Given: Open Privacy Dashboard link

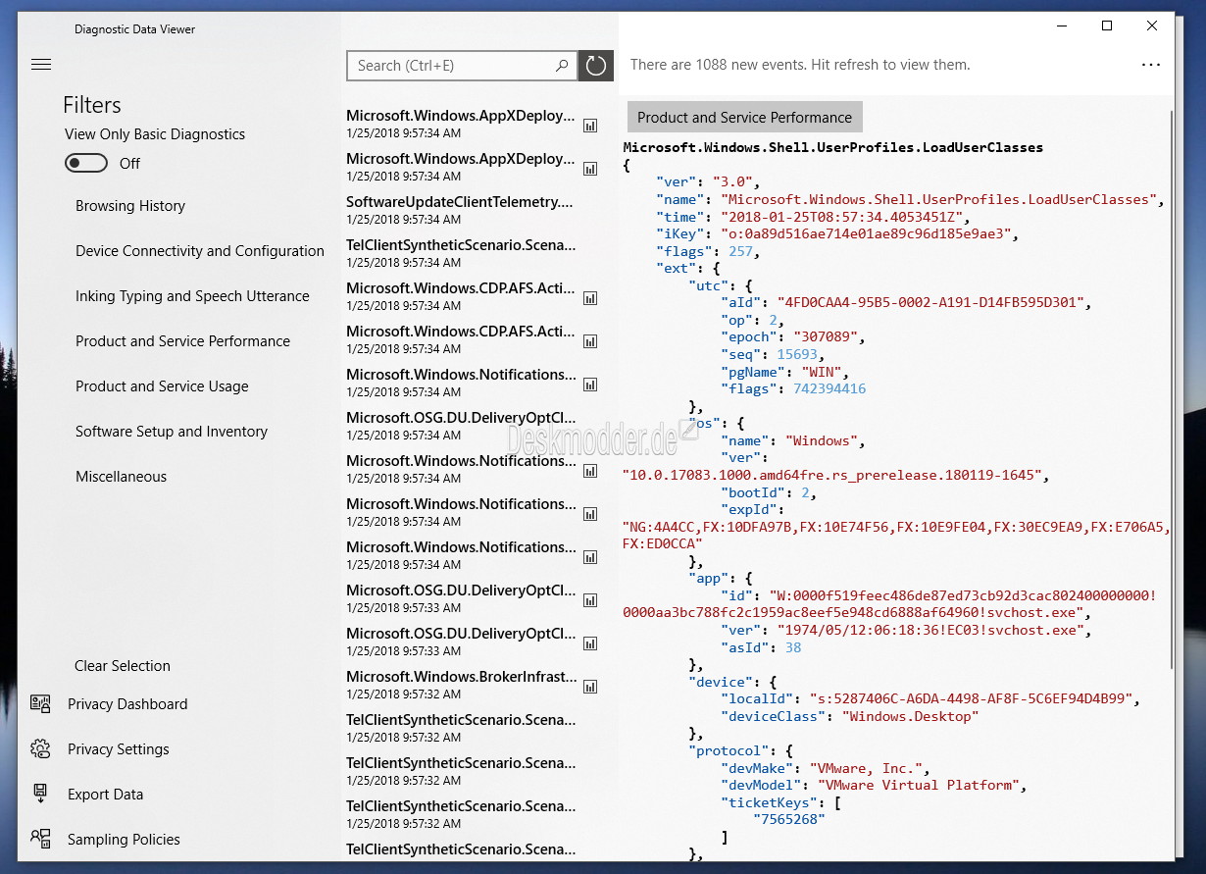Looking at the screenshot, I should (127, 704).
